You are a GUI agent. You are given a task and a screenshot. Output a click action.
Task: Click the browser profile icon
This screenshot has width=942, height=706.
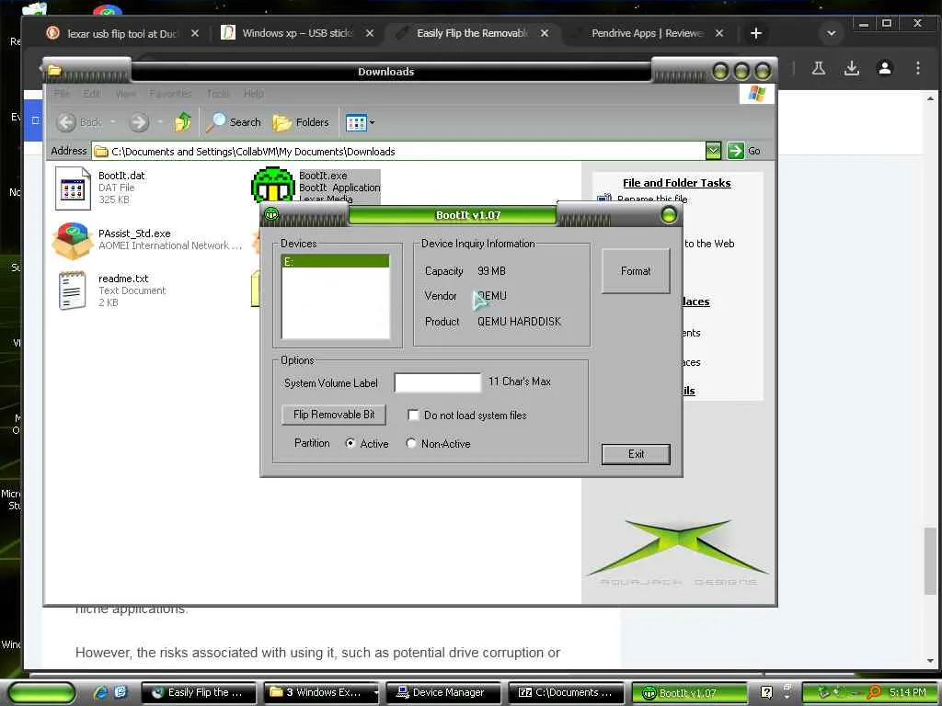(884, 68)
